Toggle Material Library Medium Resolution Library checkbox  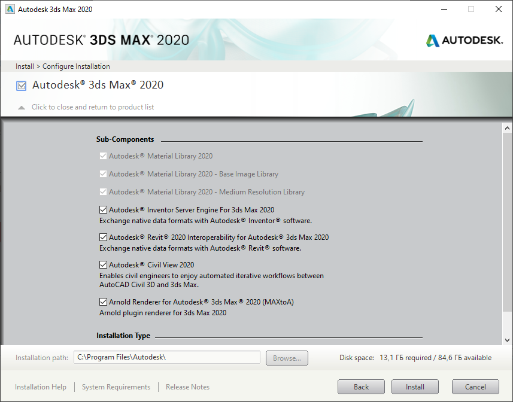click(103, 192)
